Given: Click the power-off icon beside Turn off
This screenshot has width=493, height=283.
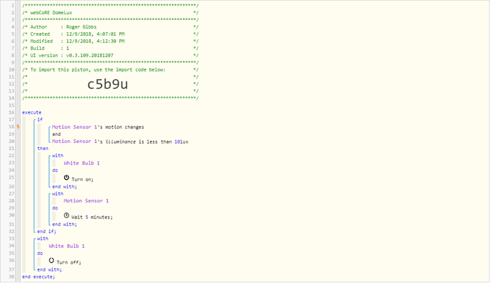Looking at the screenshot, I should coord(51,260).
